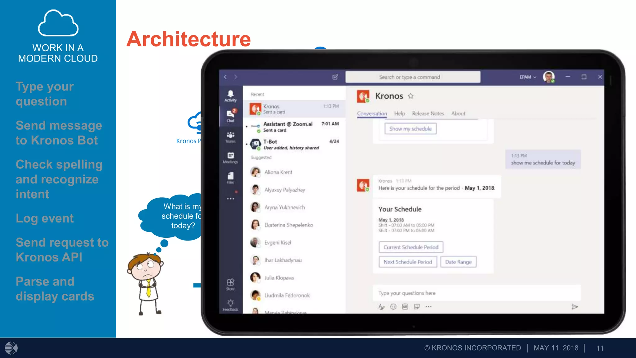636x358 pixels.
Task: Go forward with the right arrow
Action: 236,77
